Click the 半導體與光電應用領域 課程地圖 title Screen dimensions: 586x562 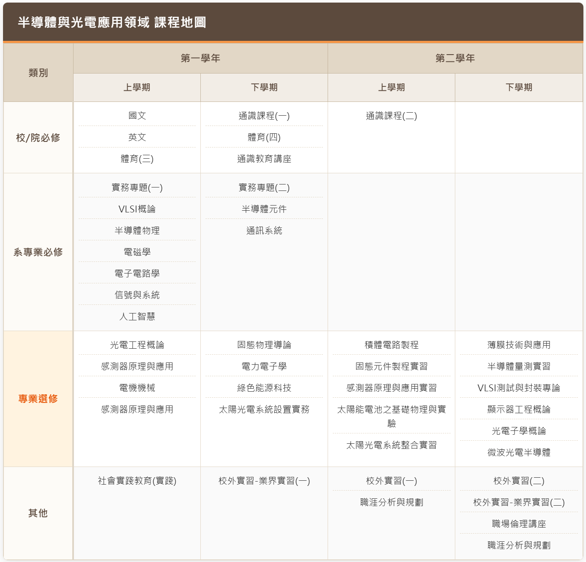tap(112, 22)
